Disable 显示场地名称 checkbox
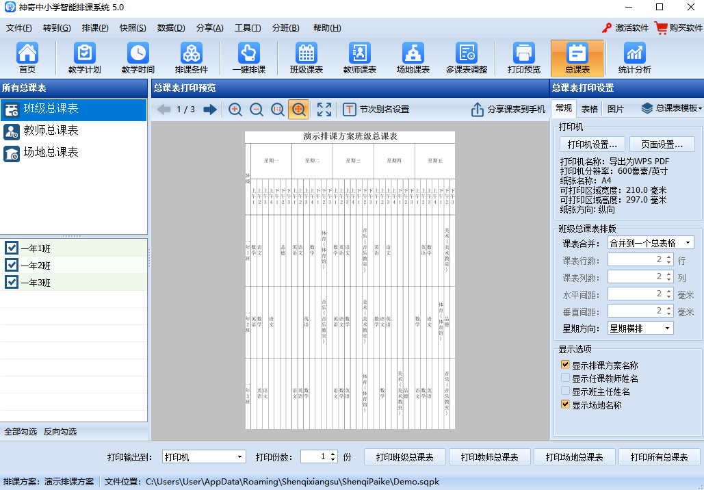 565,404
